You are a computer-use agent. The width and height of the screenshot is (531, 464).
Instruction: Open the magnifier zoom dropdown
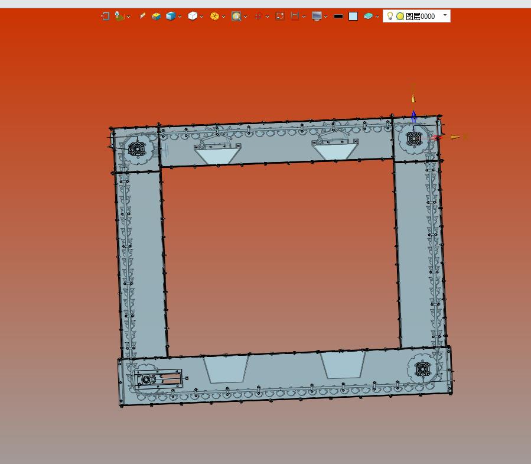point(246,17)
